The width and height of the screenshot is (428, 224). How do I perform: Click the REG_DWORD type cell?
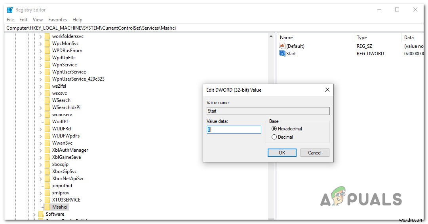[370, 54]
